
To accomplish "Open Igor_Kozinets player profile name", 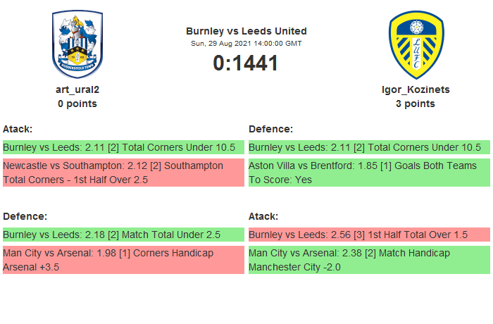I will [x=416, y=89].
